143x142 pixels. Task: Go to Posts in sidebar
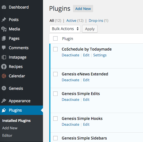(14, 20)
